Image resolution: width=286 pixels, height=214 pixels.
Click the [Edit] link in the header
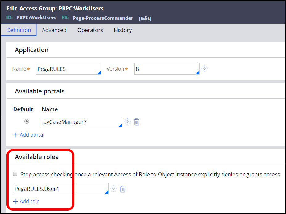(x=145, y=18)
